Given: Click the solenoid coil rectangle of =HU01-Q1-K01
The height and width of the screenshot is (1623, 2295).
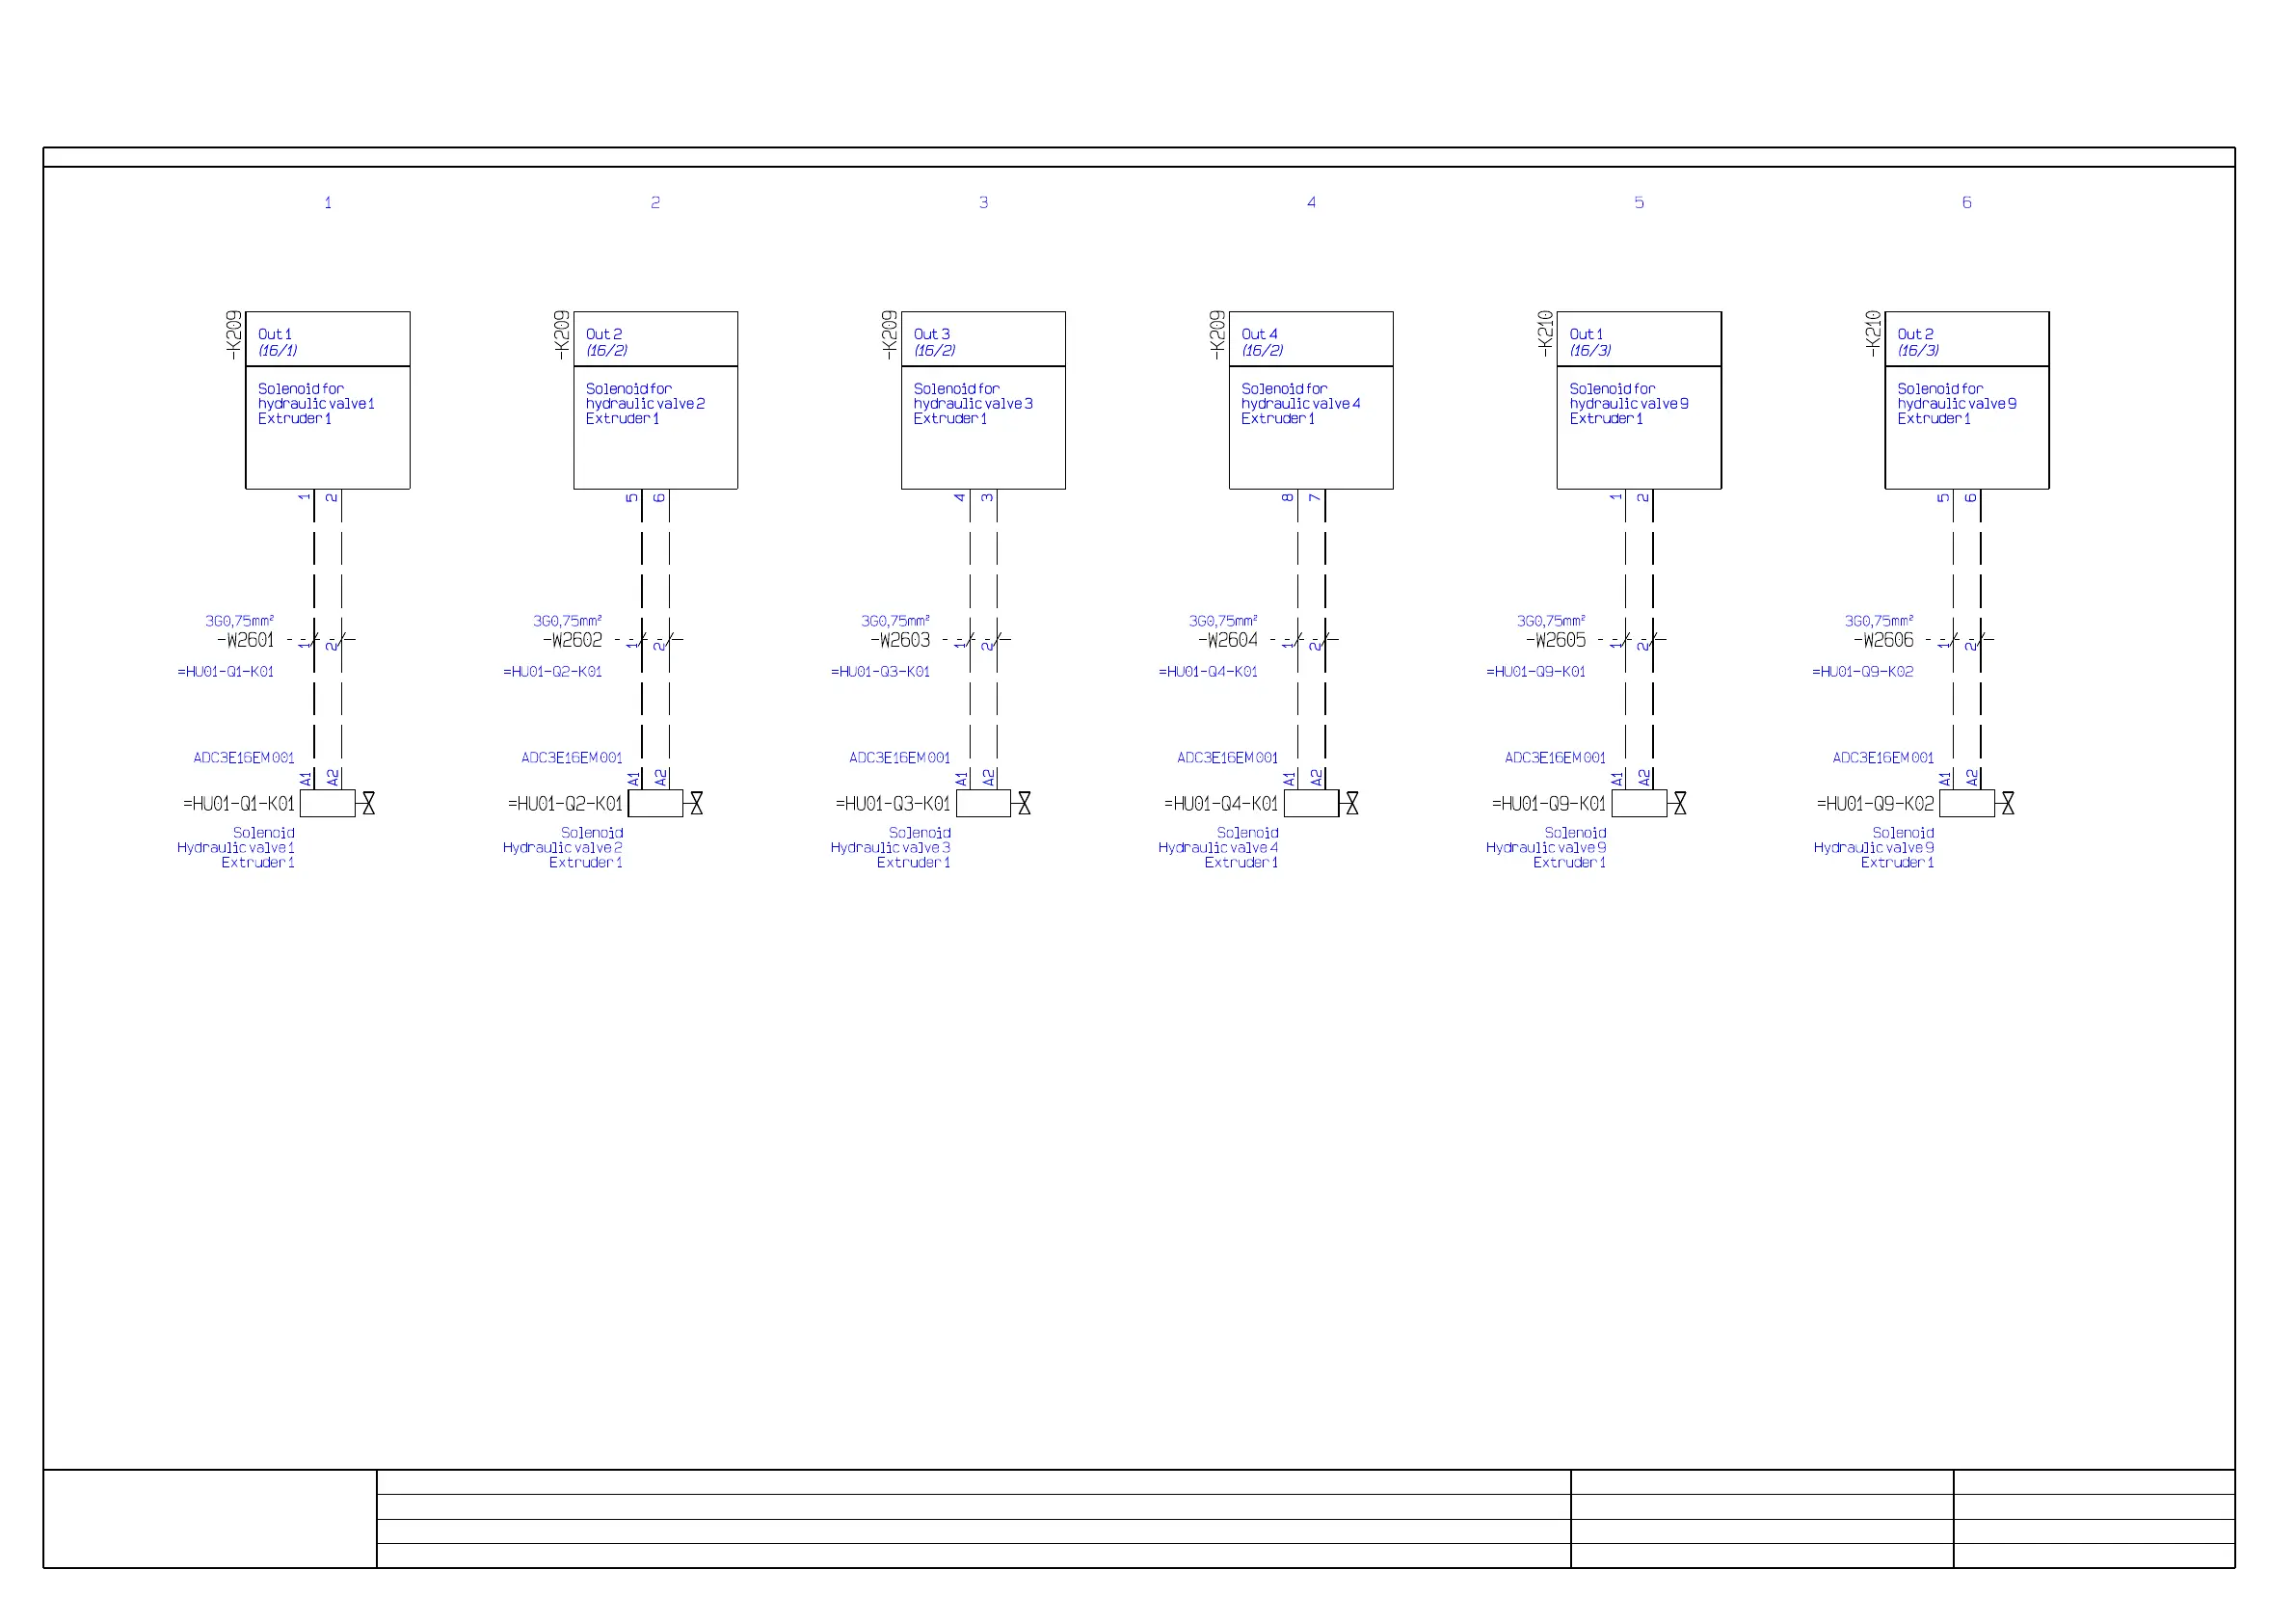Looking at the screenshot, I should coord(327,804).
